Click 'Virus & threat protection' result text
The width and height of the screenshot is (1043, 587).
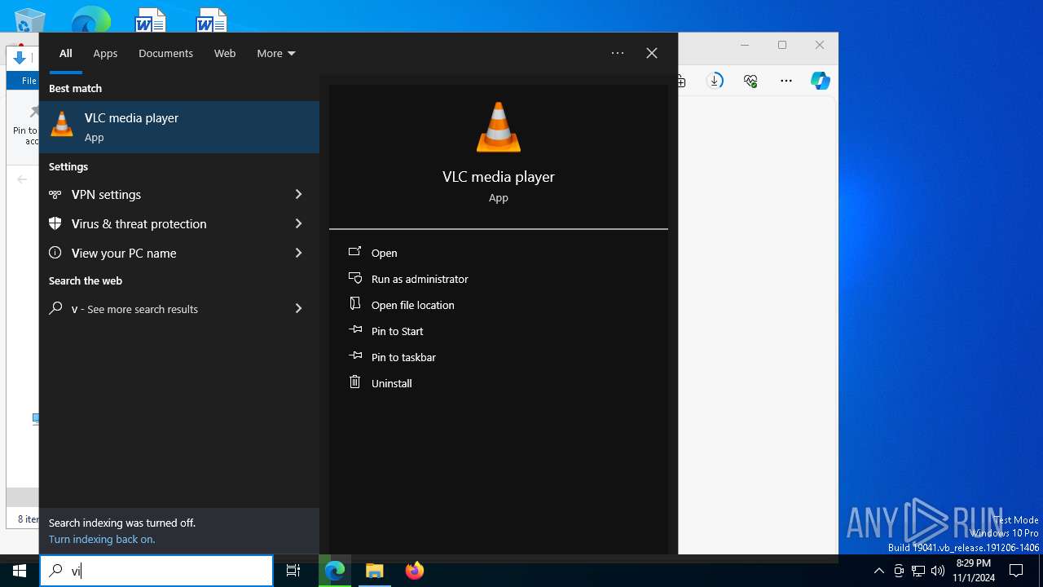coord(139,223)
